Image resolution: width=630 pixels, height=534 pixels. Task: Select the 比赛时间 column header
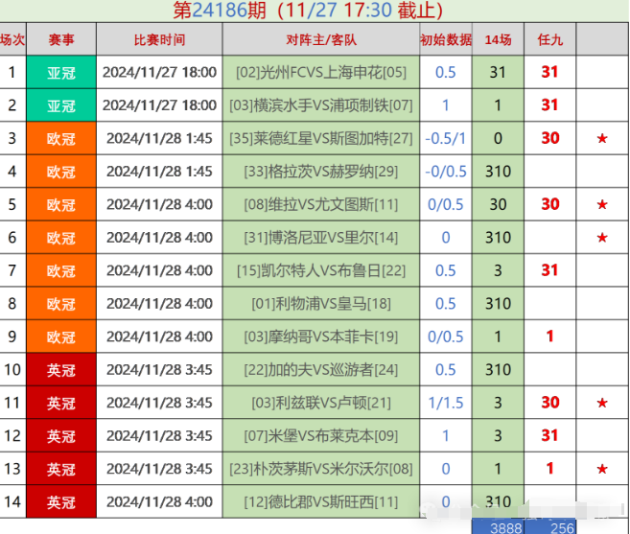pyautogui.click(x=159, y=39)
